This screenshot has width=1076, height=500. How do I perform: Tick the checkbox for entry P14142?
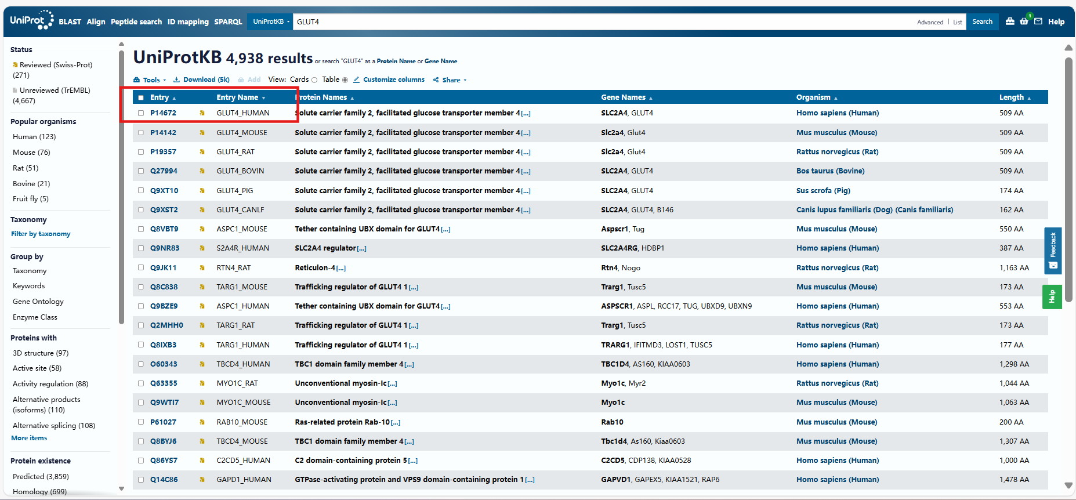141,133
